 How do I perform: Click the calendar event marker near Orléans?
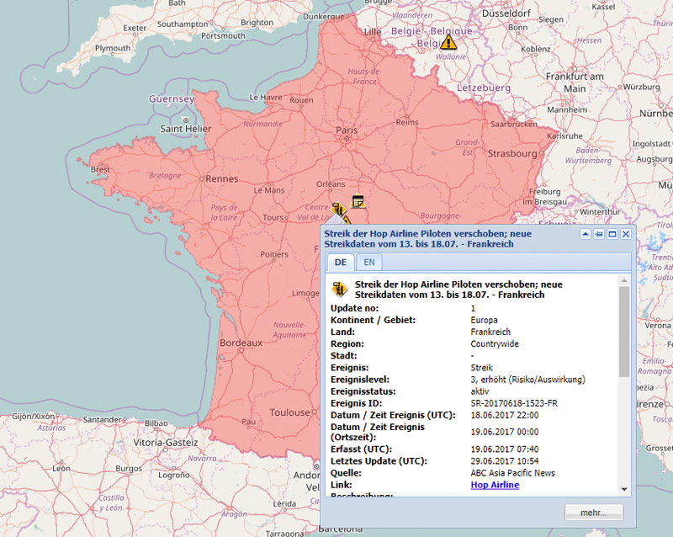(358, 201)
